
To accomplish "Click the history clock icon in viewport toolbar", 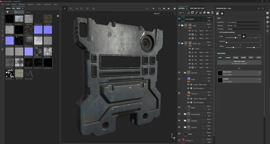I will point(93,8).
